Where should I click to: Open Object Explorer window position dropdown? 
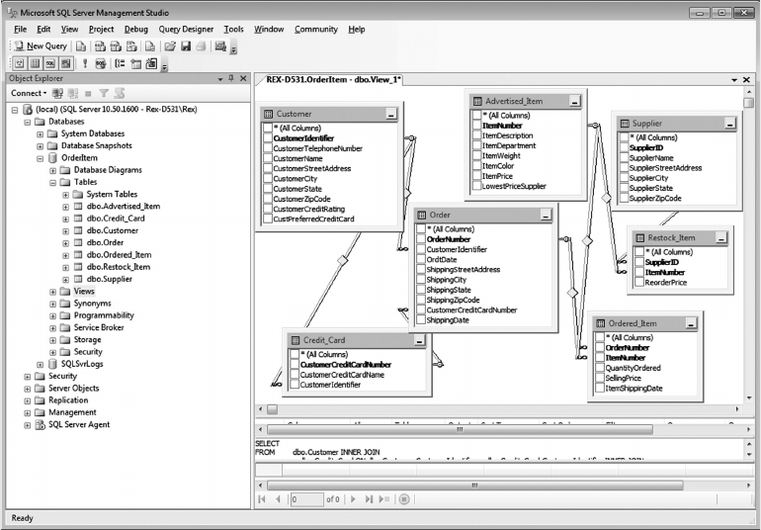tap(220, 79)
